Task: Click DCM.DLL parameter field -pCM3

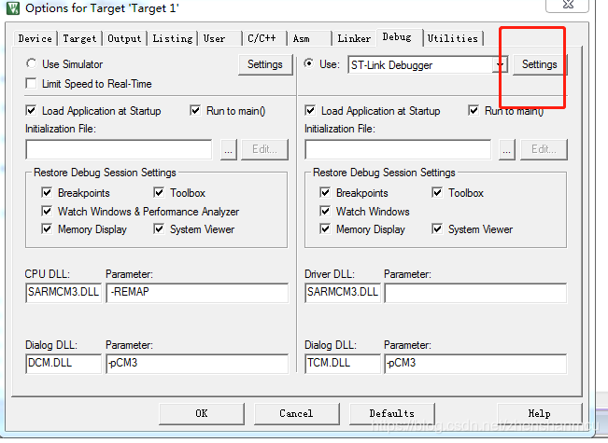Action: coord(197,364)
